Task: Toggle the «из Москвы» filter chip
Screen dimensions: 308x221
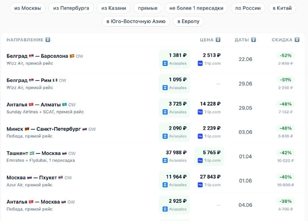Action: tap(28, 8)
